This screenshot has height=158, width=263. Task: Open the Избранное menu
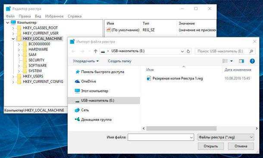(x=54, y=16)
